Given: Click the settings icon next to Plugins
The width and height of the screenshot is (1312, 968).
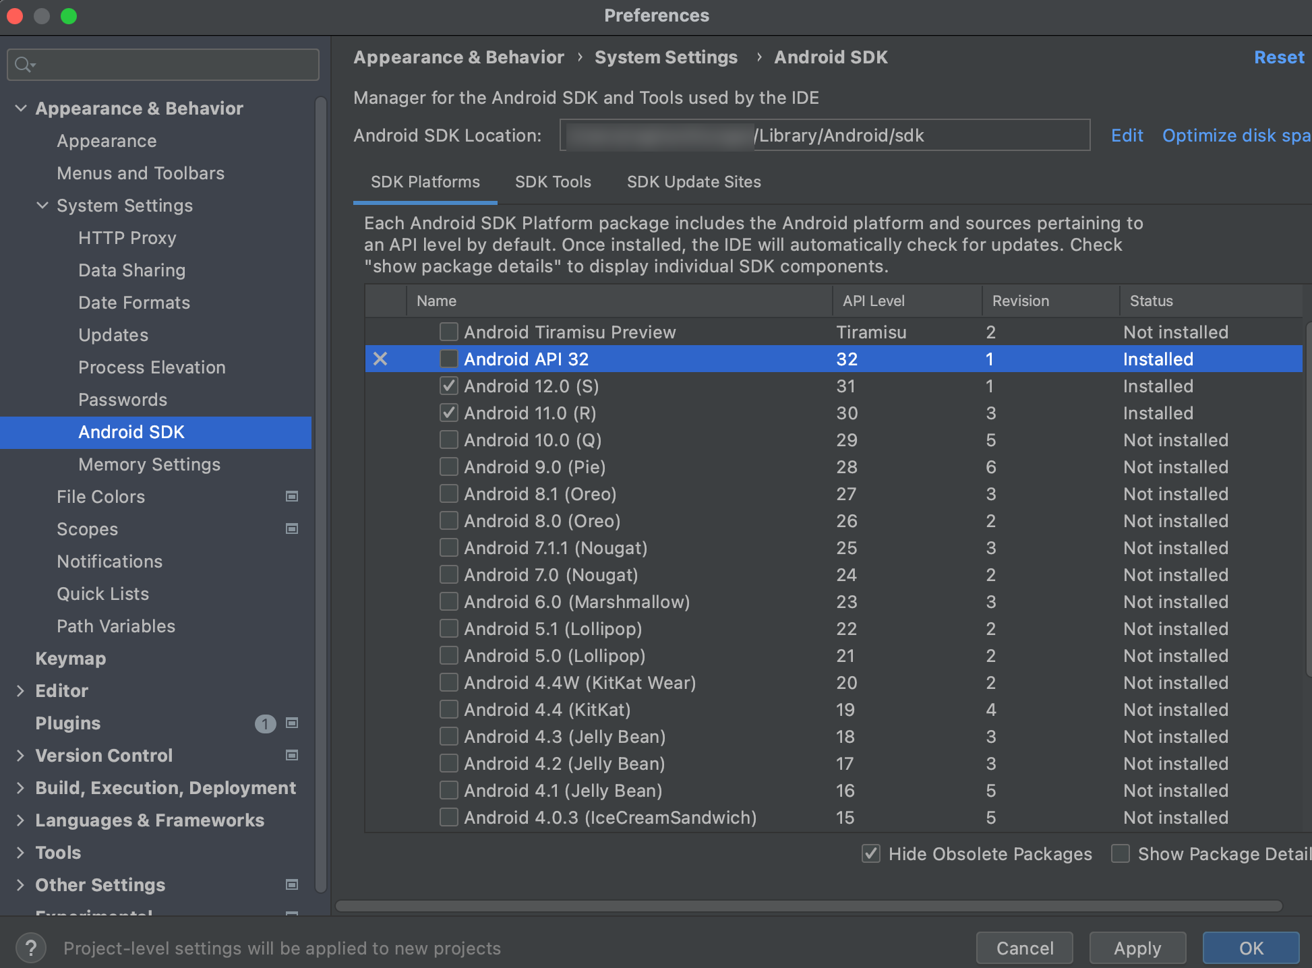Looking at the screenshot, I should [292, 723].
